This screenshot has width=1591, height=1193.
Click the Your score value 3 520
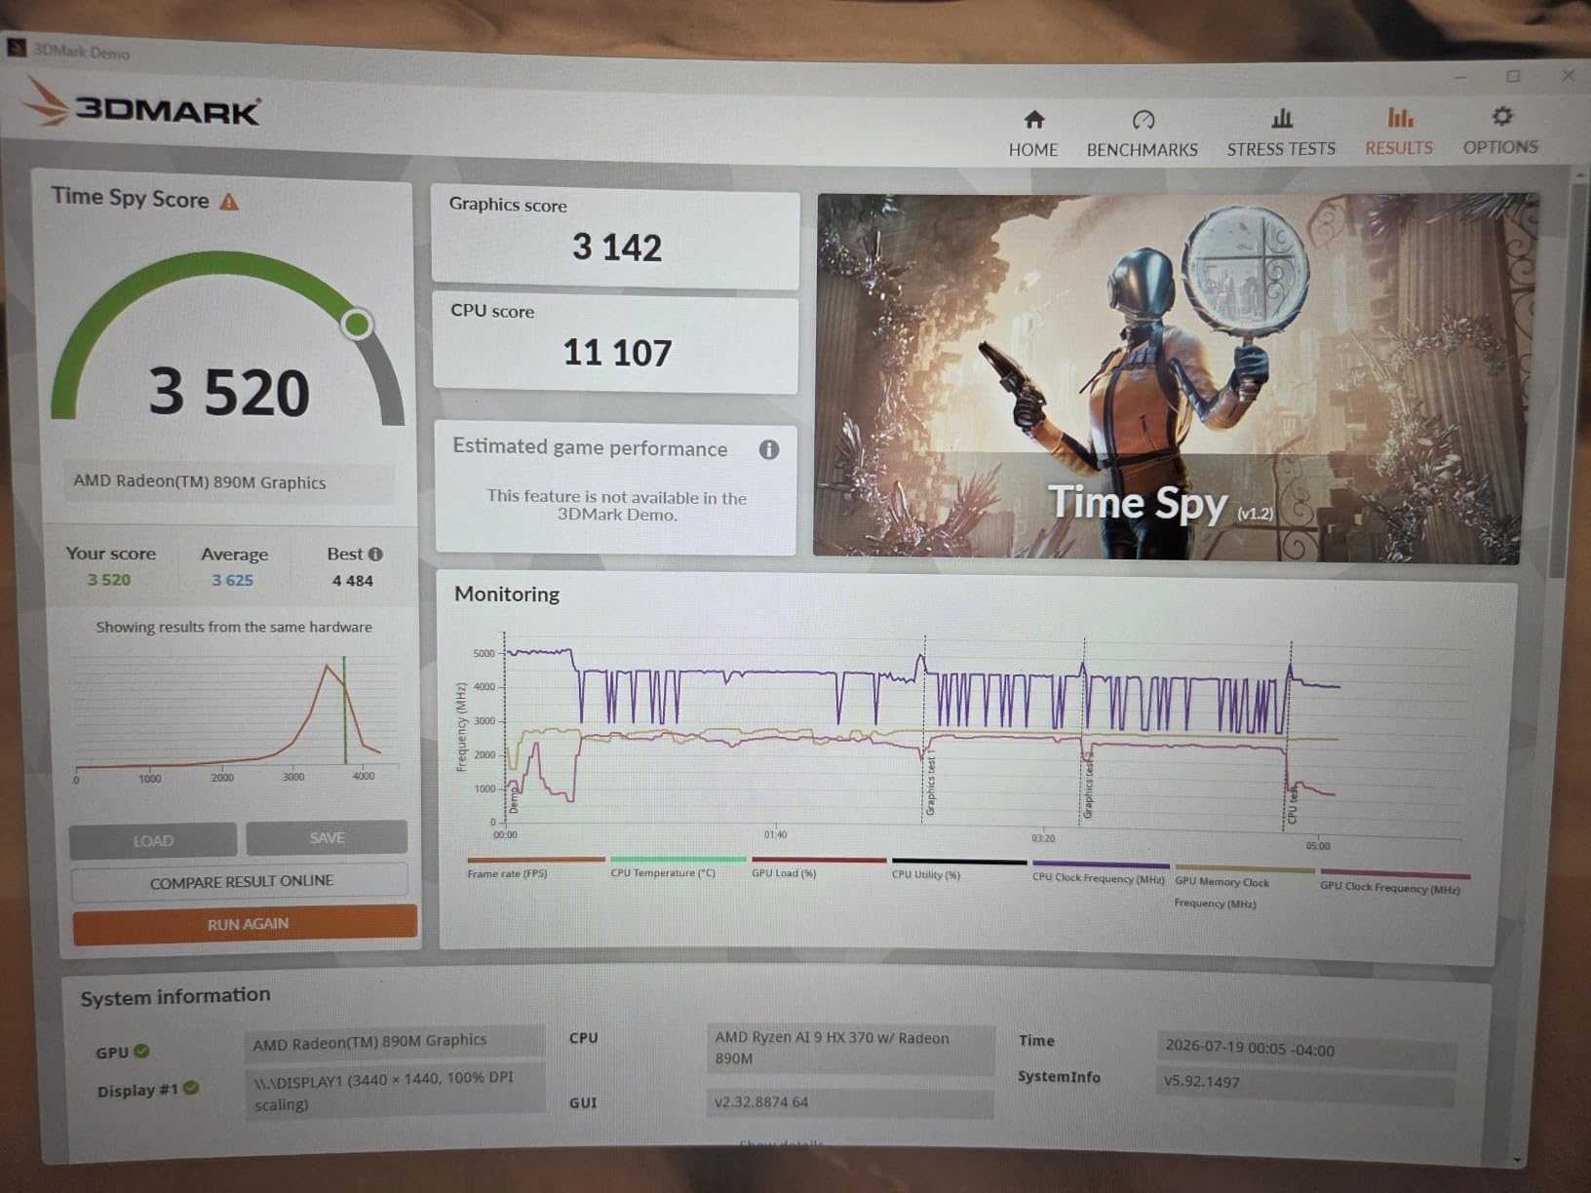point(109,580)
